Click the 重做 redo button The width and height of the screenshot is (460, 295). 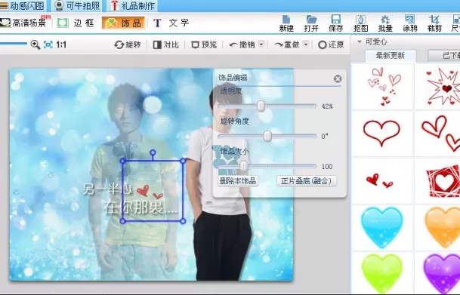click(286, 45)
